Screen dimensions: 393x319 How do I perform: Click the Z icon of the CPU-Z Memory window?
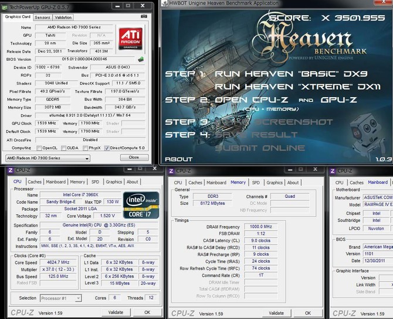tap(171, 171)
